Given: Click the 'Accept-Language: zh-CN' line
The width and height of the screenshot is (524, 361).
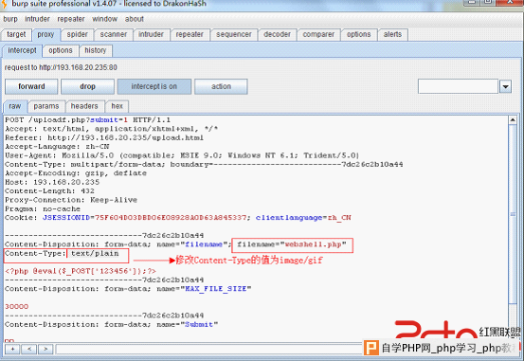Looking at the screenshot, I should pyautogui.click(x=57, y=147).
